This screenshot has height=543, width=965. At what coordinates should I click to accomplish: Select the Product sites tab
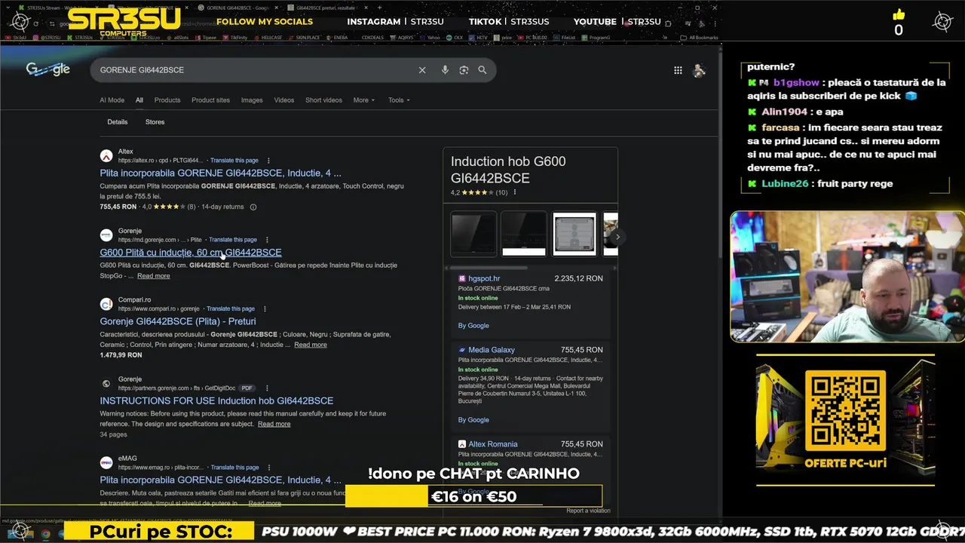pyautogui.click(x=210, y=100)
